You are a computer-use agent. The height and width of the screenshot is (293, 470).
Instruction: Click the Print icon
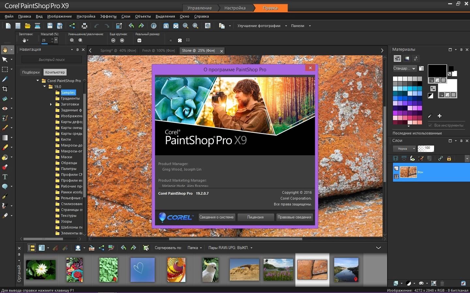click(x=85, y=26)
